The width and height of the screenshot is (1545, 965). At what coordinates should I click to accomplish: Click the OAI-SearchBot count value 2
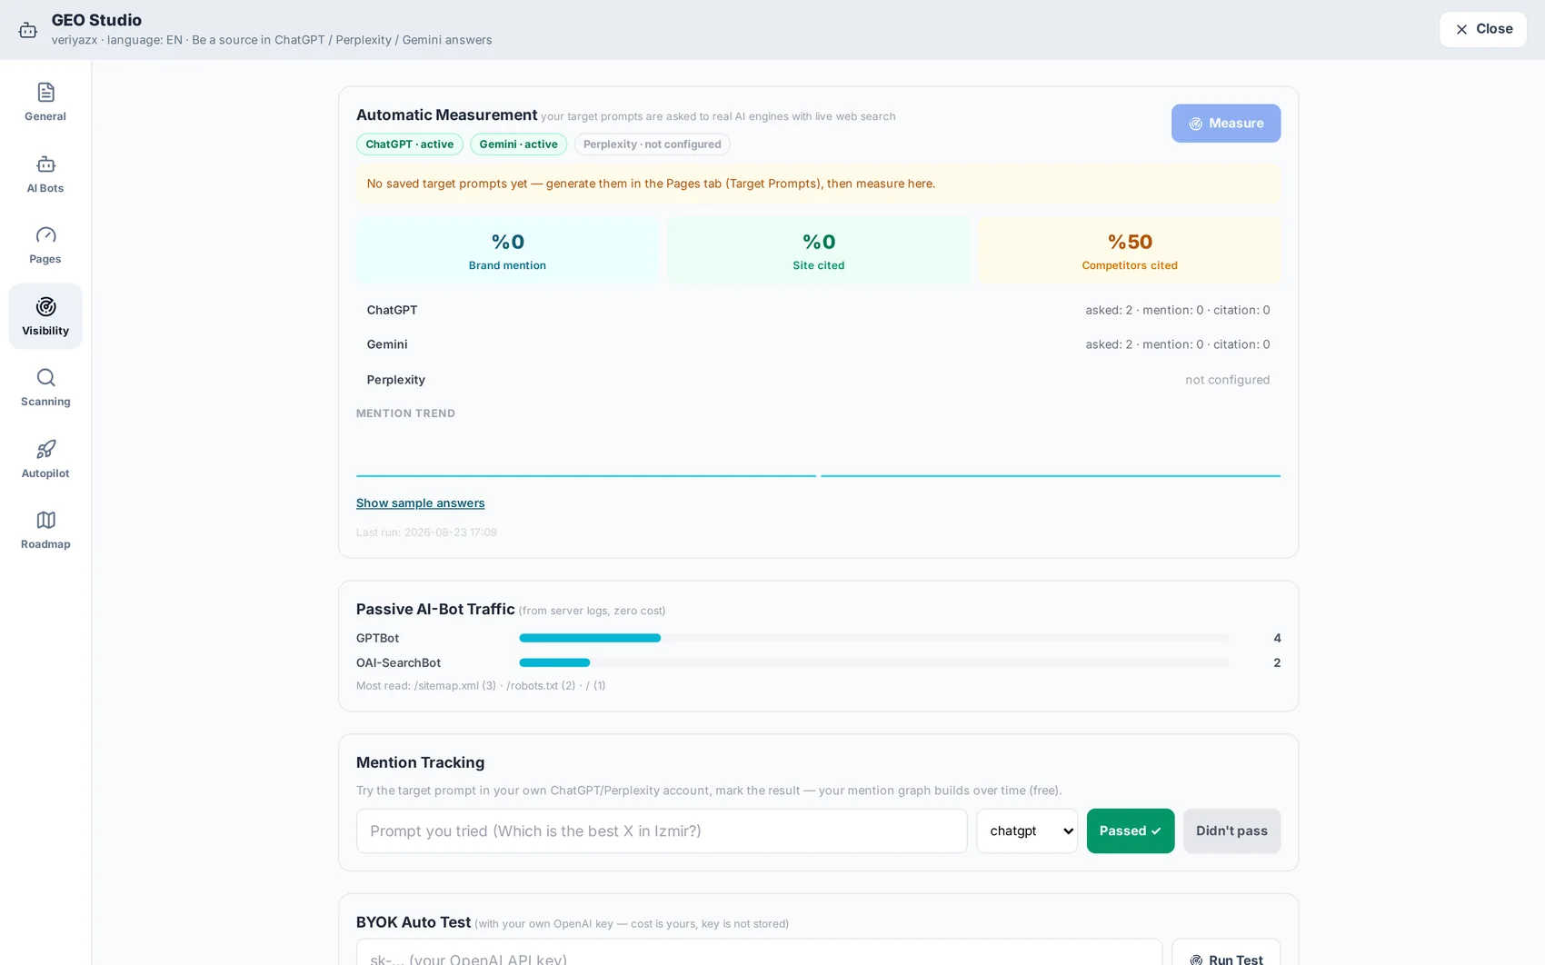[x=1277, y=662]
